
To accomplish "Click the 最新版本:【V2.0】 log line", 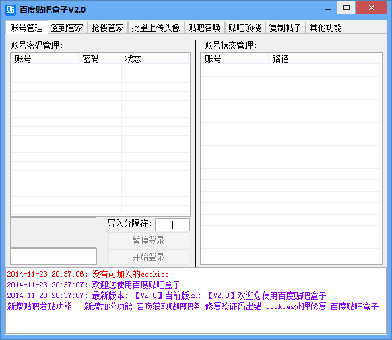I will pos(166,295).
